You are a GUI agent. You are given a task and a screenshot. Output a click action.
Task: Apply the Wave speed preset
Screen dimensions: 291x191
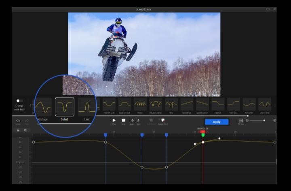tap(140, 105)
